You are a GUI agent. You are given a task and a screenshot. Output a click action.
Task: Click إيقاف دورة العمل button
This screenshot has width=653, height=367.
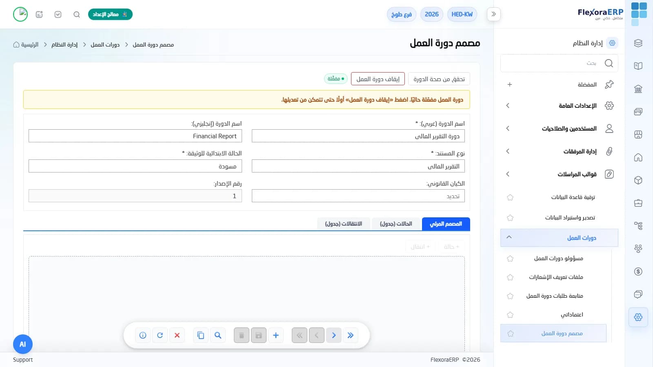378,79
